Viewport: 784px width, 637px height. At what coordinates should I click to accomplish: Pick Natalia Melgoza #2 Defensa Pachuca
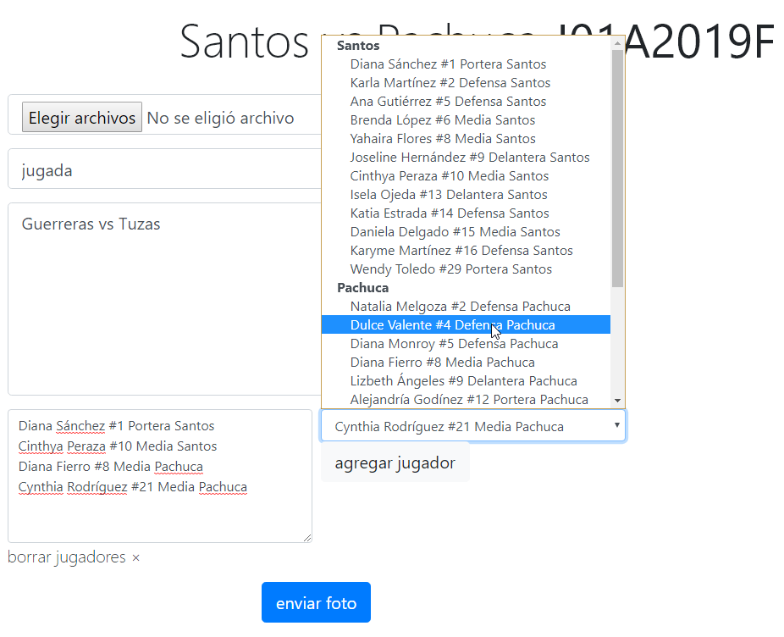pyautogui.click(x=466, y=307)
